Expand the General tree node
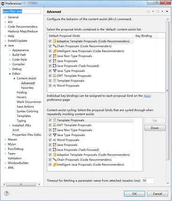 5,17
